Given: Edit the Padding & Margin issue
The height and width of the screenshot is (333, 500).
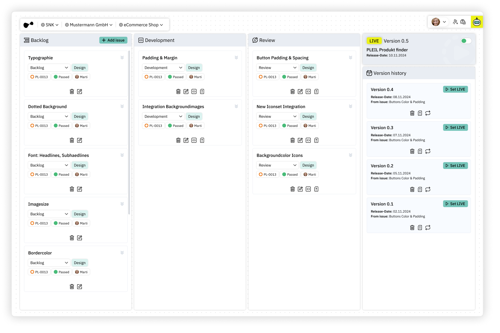Looking at the screenshot, I should click(x=186, y=92).
